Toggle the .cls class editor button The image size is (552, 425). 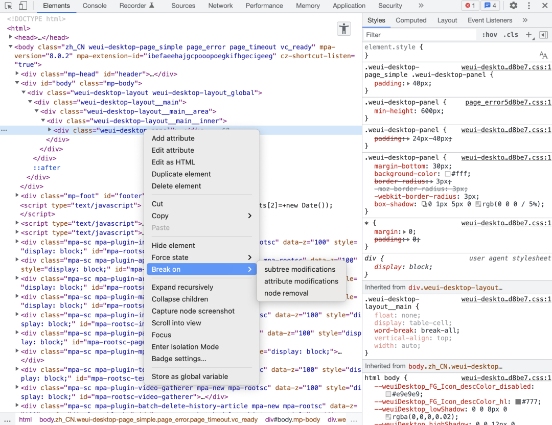(x=511, y=34)
